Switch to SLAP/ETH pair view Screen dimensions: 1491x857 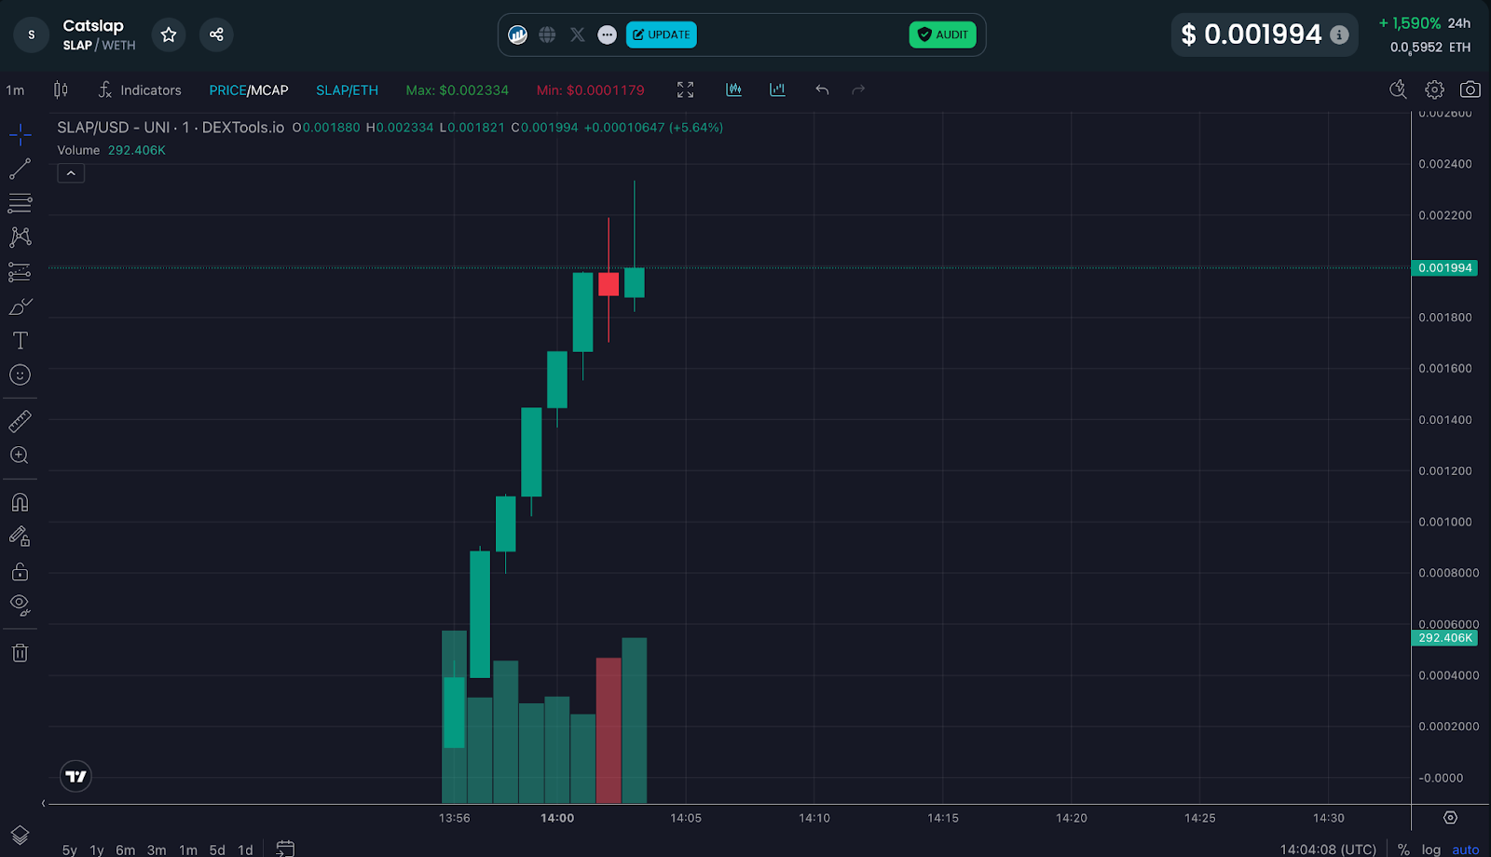coord(347,90)
